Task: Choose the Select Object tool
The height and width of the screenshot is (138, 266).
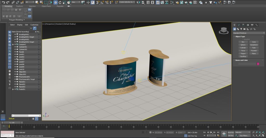Action: 36,2
